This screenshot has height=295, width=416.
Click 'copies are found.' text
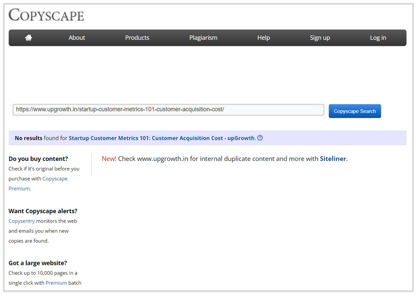(28, 241)
